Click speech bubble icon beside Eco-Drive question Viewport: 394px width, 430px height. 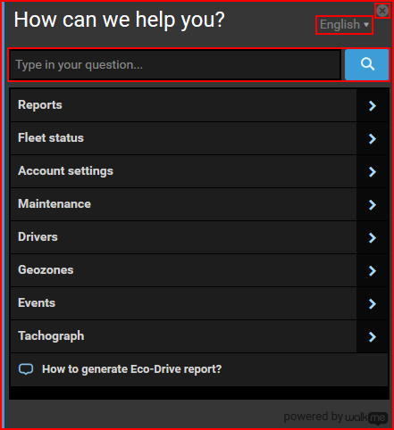(26, 369)
